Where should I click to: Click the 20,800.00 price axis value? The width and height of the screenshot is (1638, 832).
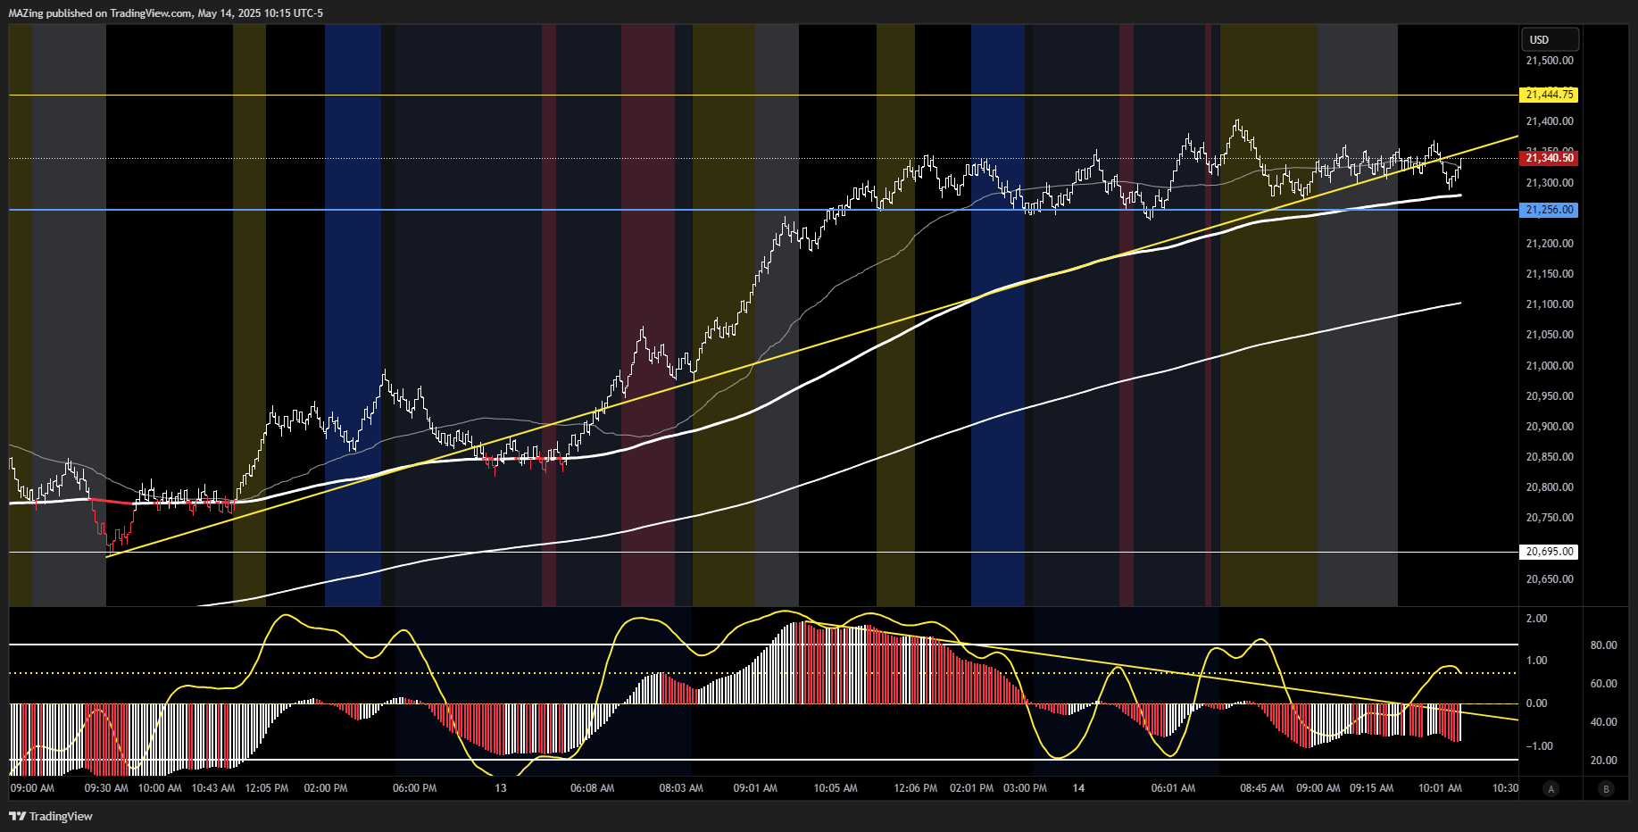coord(1550,487)
